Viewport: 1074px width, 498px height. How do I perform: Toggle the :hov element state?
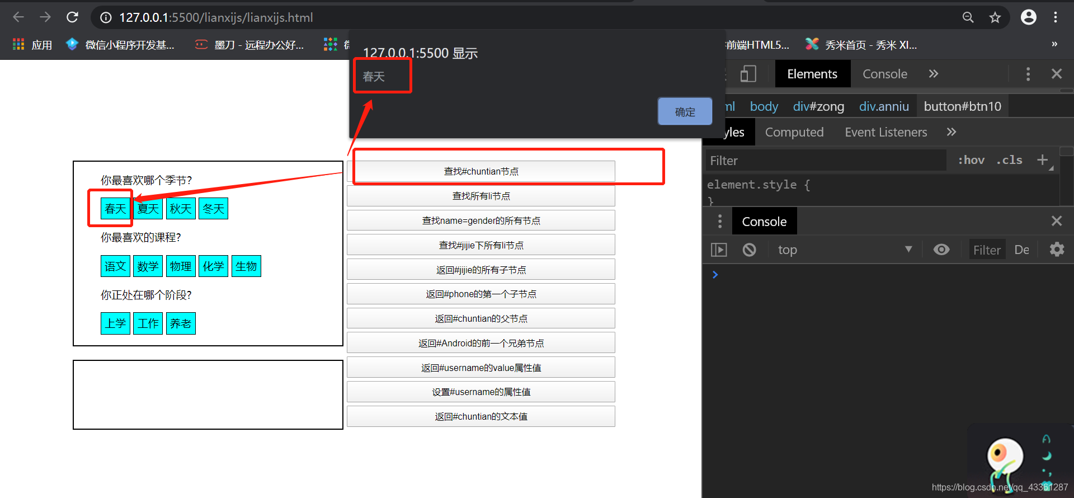tap(971, 160)
